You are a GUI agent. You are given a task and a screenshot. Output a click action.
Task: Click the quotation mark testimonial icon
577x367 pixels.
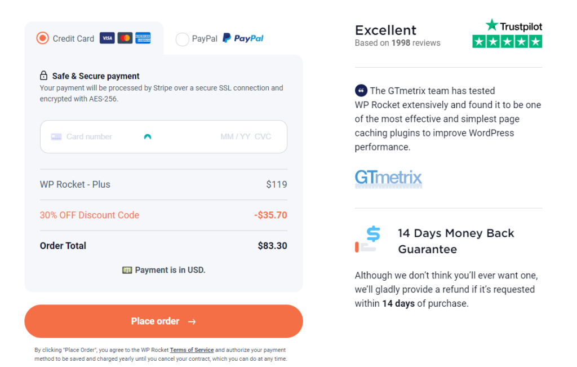(361, 91)
